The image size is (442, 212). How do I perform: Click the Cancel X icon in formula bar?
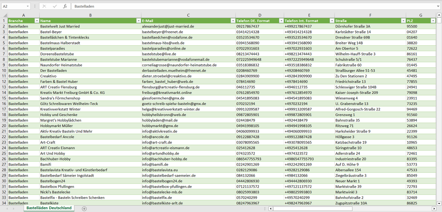[x=44, y=6]
